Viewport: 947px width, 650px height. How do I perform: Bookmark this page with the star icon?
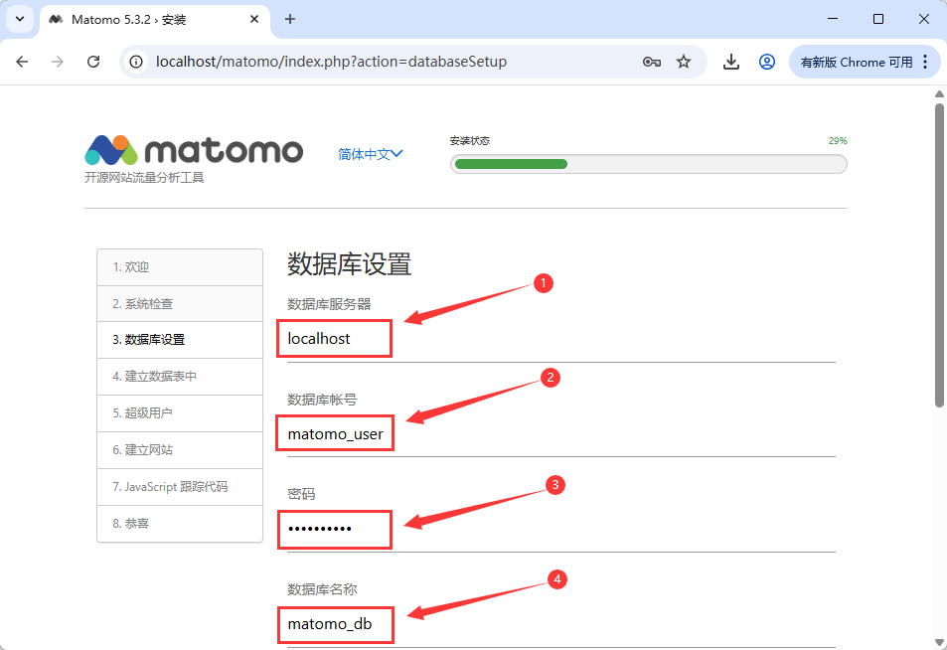pos(684,62)
